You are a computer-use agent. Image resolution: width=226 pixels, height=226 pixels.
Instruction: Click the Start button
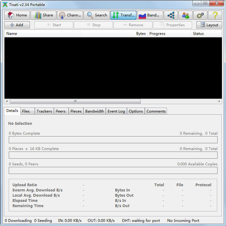[x=53, y=25]
